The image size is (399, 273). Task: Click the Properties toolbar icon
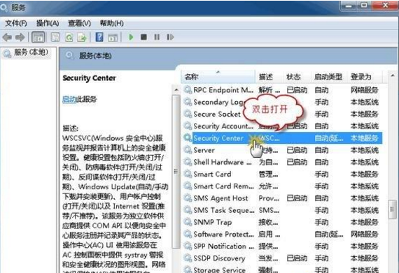click(55, 37)
